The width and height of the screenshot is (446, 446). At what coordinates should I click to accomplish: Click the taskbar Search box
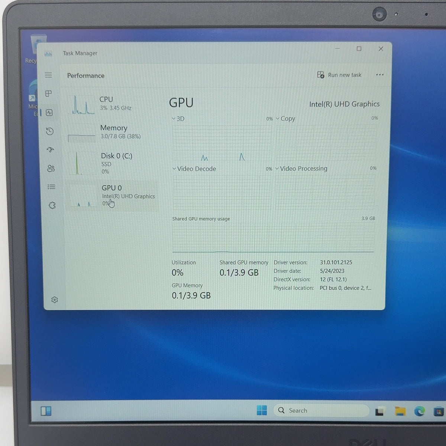(321, 411)
